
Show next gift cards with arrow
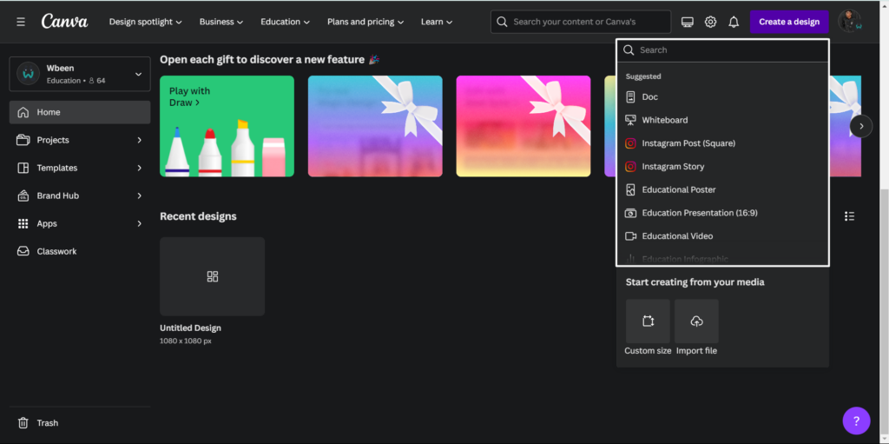coord(861,126)
